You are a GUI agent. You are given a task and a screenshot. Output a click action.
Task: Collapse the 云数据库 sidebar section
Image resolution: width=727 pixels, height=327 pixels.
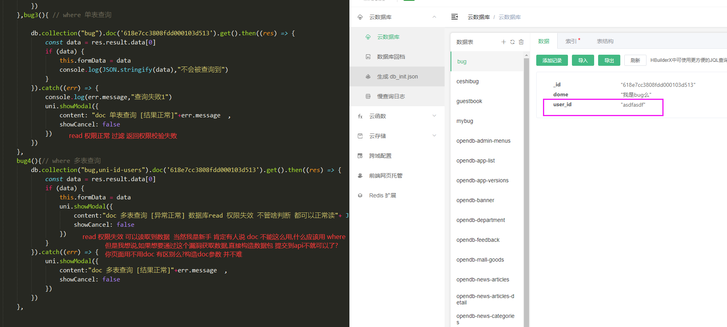(x=434, y=17)
